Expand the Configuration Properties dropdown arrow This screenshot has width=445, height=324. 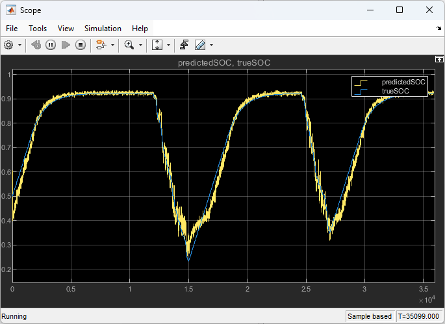(x=19, y=45)
